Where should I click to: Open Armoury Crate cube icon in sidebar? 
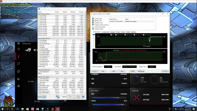pos(19,79)
